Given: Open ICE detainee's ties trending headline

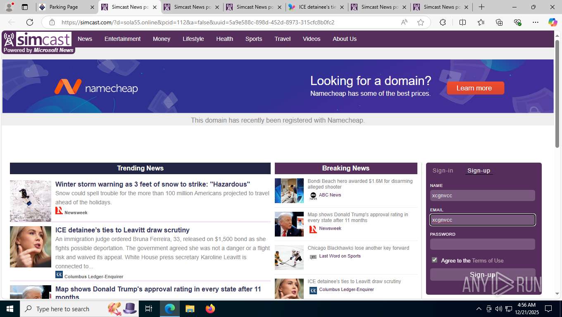Looking at the screenshot, I should coord(122,230).
